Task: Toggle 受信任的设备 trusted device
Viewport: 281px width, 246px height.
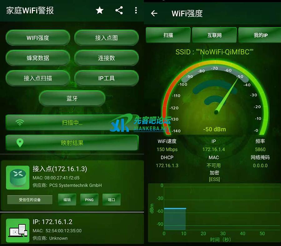Action: (x=30, y=200)
